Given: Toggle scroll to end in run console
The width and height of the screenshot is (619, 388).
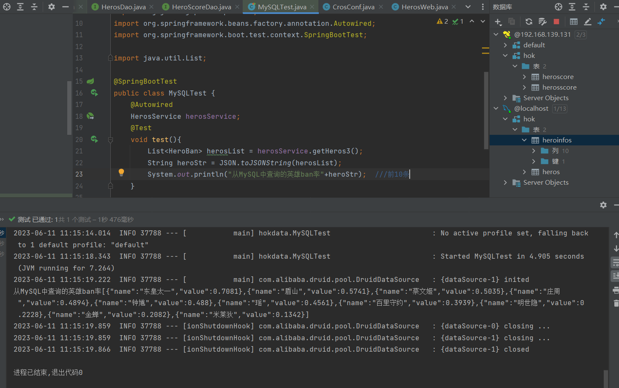Looking at the screenshot, I should [x=616, y=276].
